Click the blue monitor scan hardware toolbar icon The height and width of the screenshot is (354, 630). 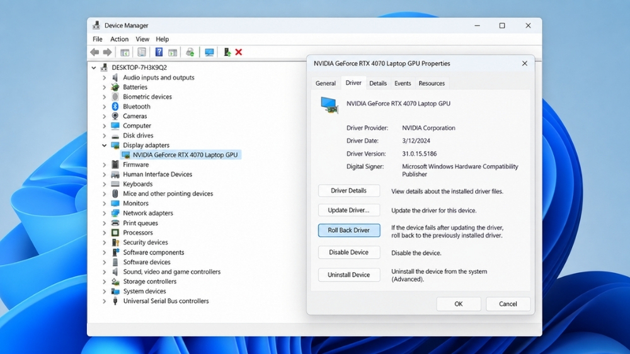coord(209,52)
